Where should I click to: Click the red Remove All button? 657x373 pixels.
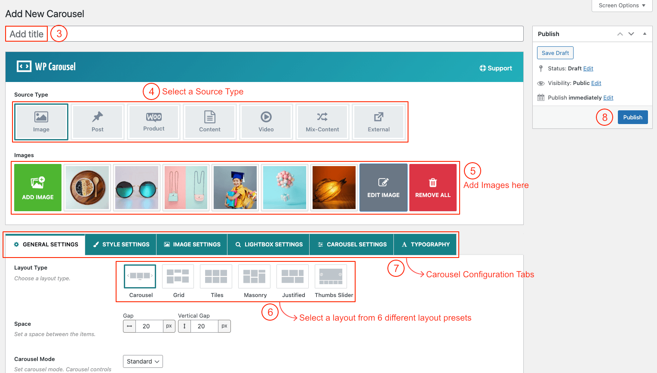tap(433, 188)
